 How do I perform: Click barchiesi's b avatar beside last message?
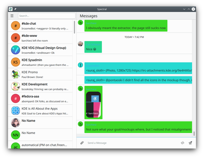[81, 124]
